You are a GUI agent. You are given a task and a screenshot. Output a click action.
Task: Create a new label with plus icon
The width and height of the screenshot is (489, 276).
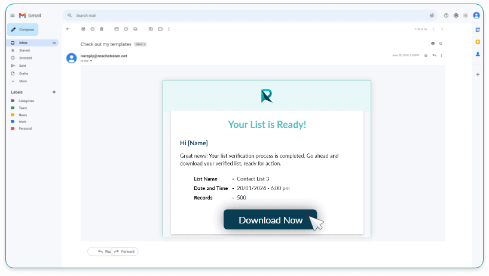(54, 92)
